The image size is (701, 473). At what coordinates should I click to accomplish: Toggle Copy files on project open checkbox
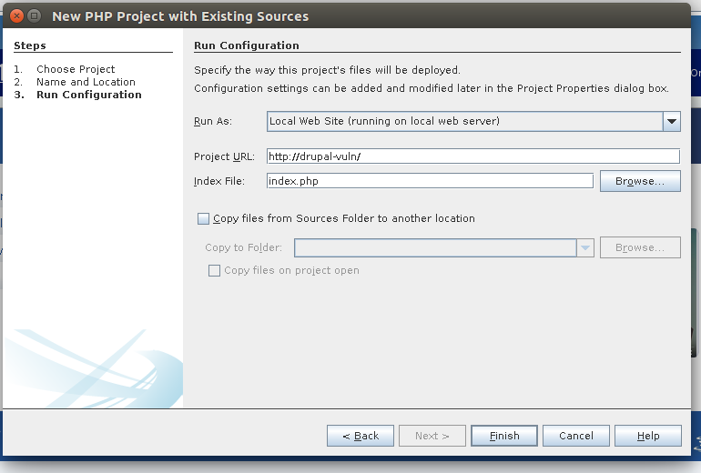point(214,271)
